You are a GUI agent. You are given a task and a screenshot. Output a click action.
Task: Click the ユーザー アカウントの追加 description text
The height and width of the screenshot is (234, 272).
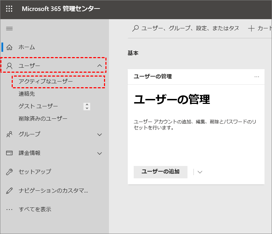tap(195, 125)
